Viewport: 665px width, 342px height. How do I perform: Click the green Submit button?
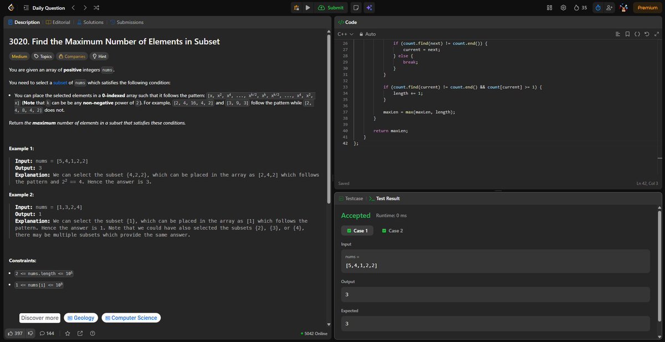point(331,8)
